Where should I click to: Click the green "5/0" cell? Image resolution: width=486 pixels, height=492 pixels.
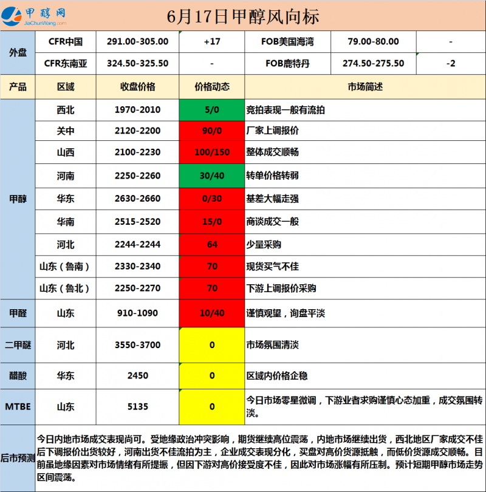(212, 110)
